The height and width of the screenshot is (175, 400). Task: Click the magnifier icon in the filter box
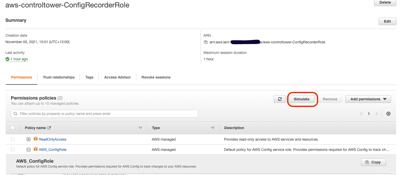(15, 114)
